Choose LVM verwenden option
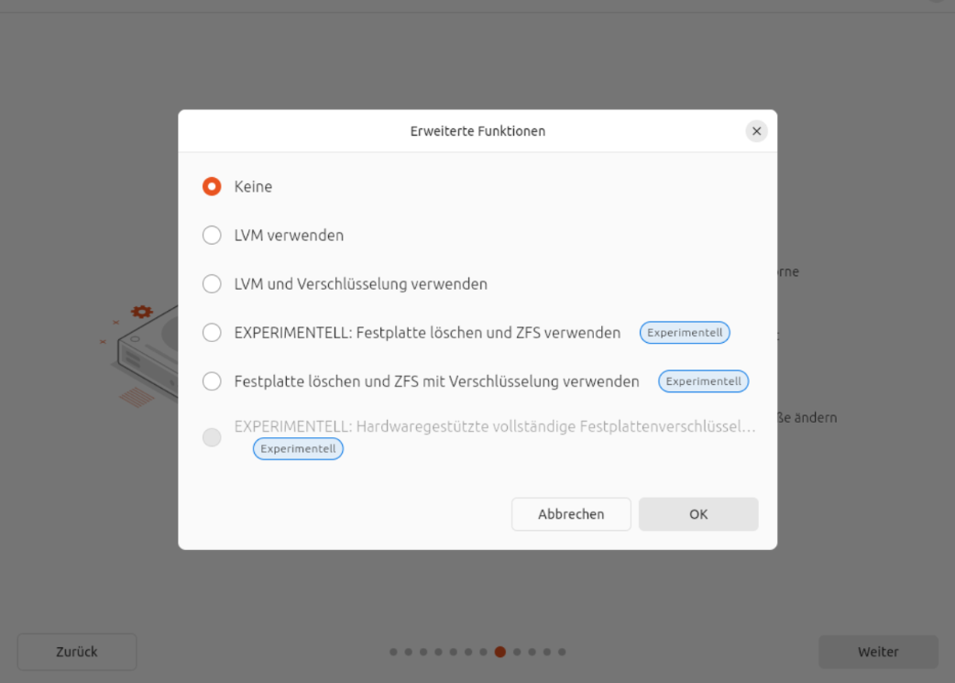The image size is (955, 683). 212,236
